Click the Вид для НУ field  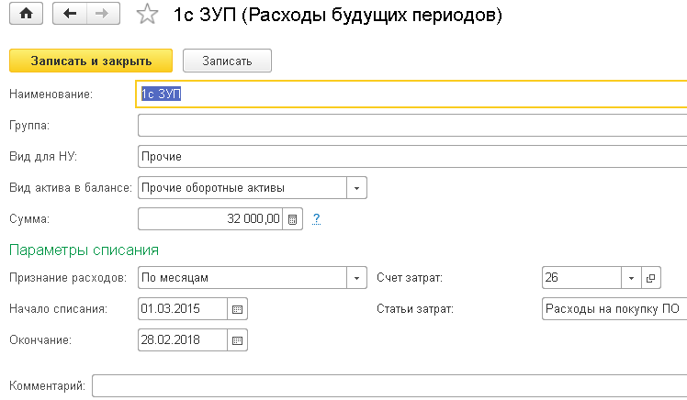click(x=412, y=157)
